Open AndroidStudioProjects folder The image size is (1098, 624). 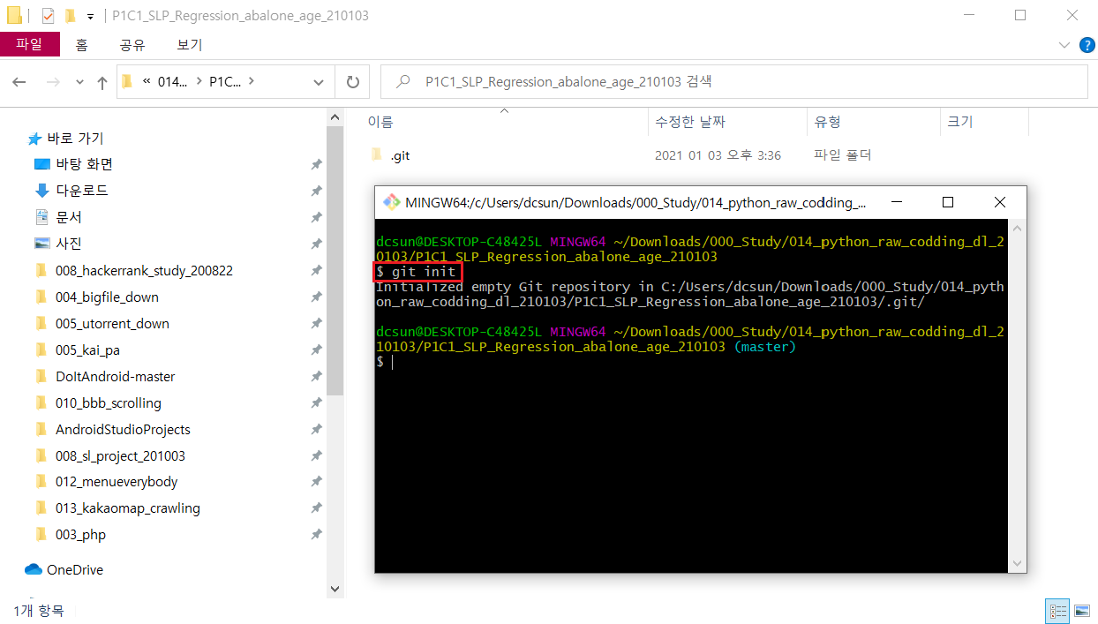[x=112, y=429]
